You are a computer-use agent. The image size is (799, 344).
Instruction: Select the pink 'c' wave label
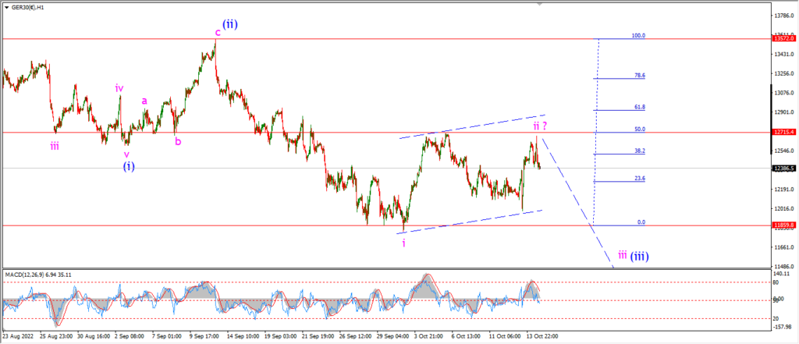pyautogui.click(x=217, y=32)
